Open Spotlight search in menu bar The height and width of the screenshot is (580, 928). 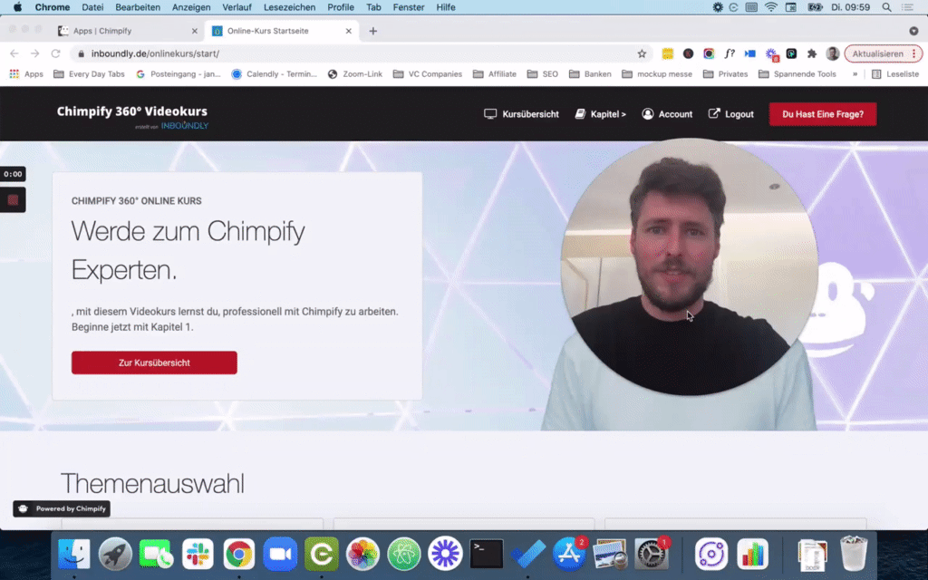pos(886,7)
